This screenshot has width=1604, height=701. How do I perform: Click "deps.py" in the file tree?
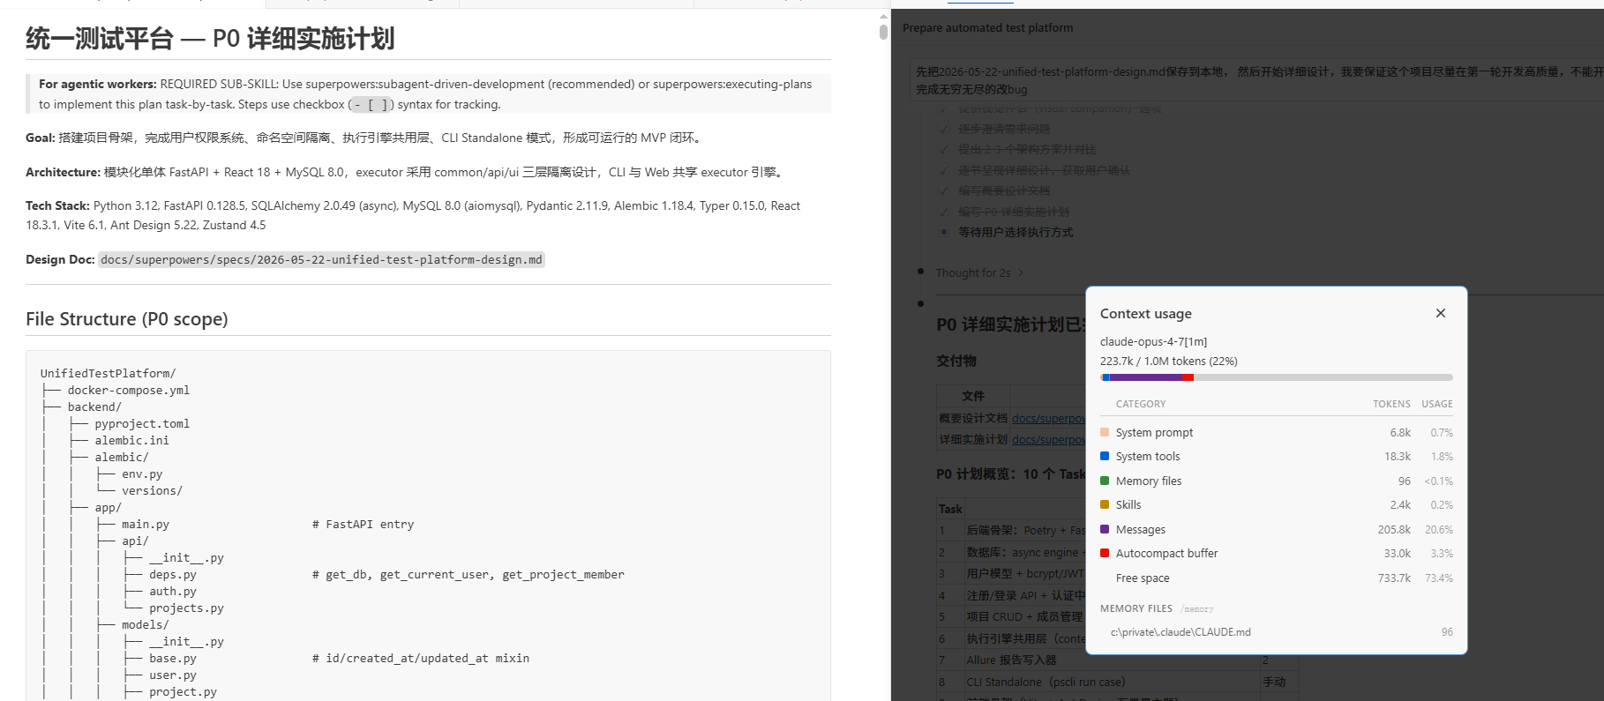click(173, 574)
